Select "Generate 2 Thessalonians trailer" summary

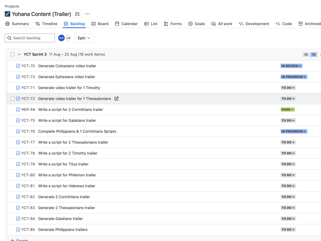66,208
